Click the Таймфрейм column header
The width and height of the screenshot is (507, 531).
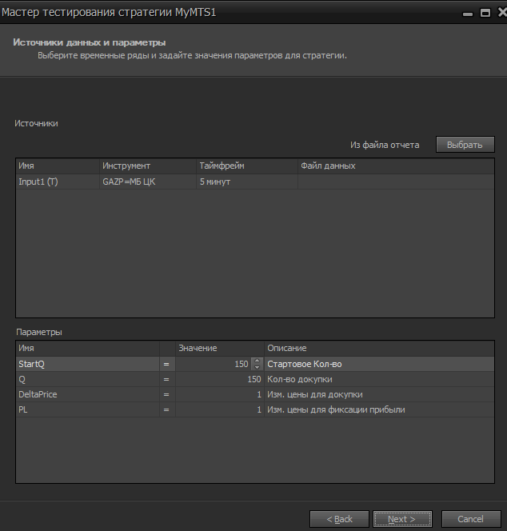pos(247,166)
